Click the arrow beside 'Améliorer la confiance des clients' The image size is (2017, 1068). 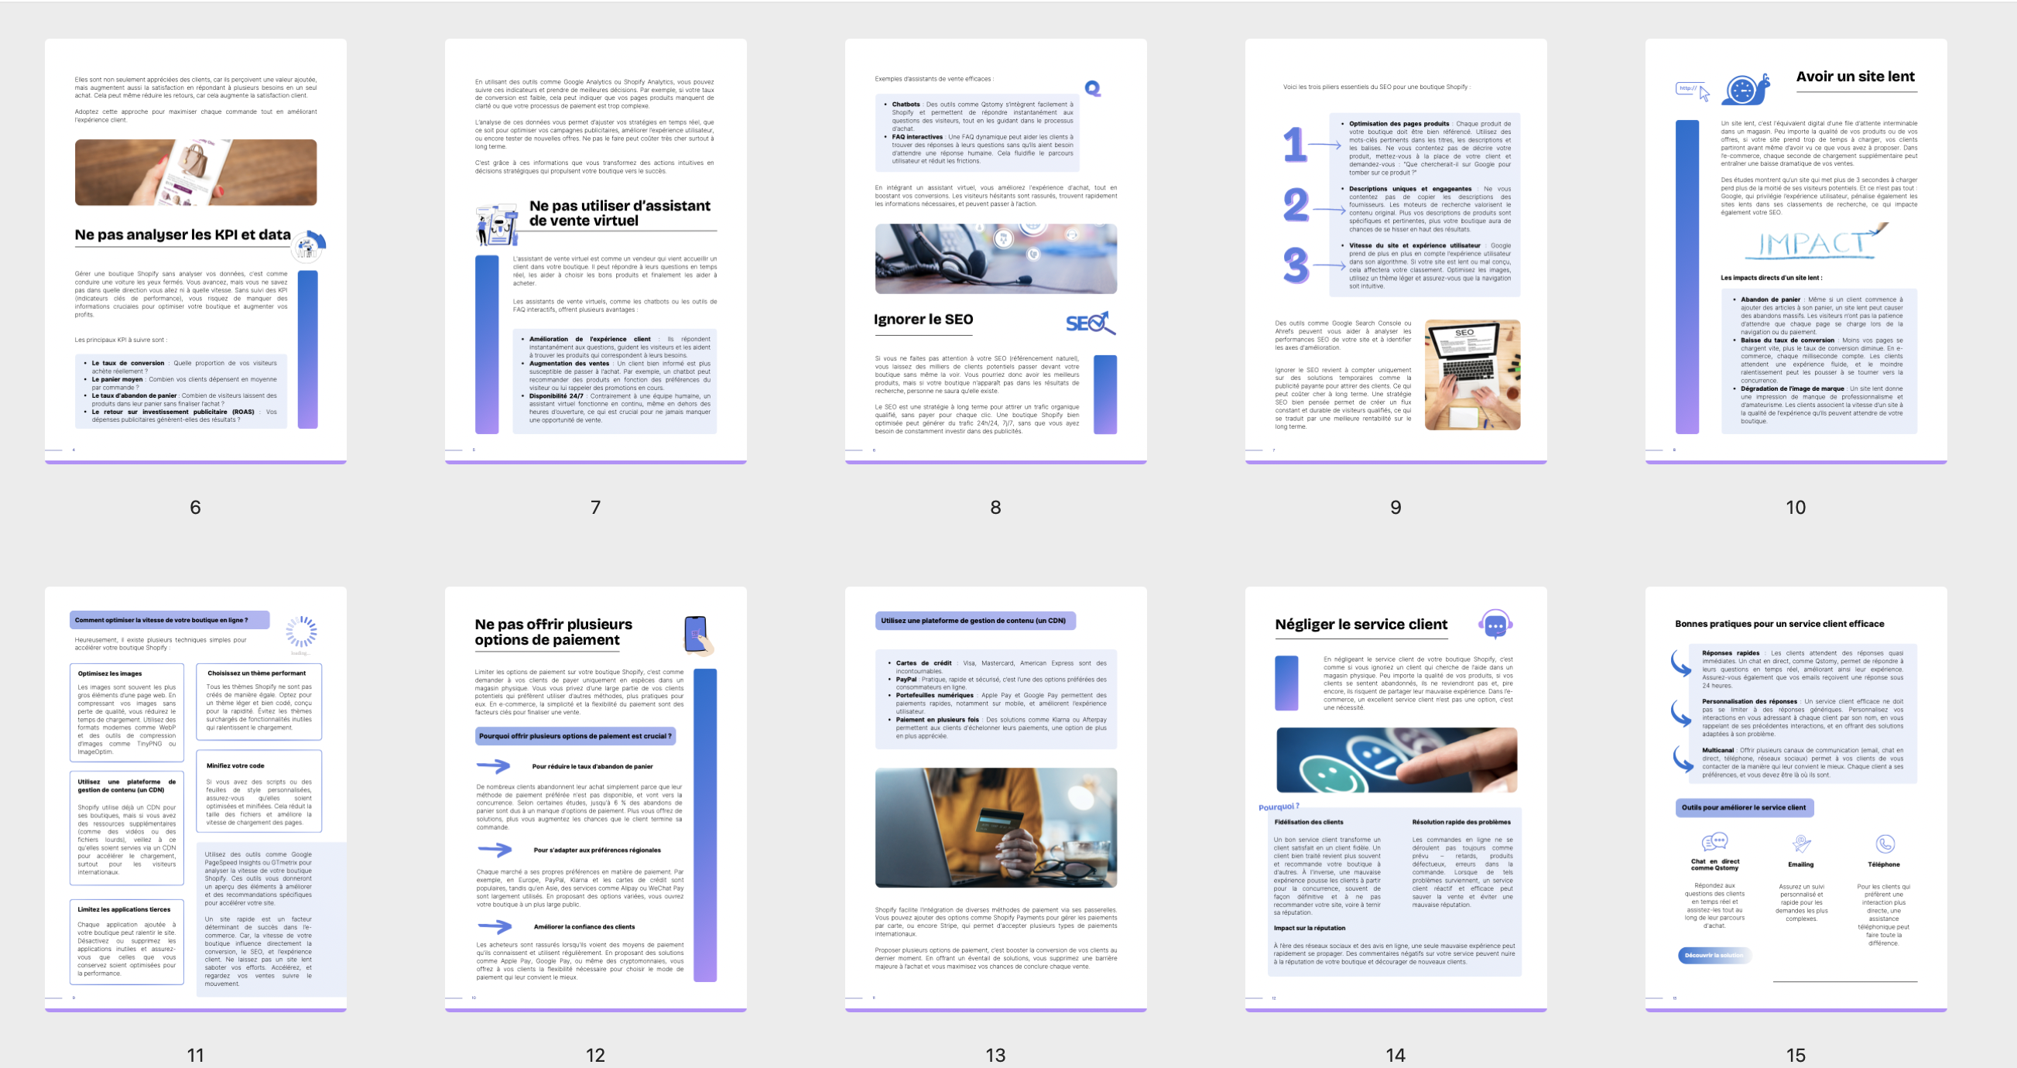(x=494, y=926)
